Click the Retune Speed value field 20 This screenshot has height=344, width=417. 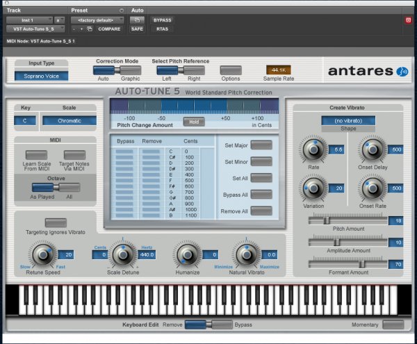click(66, 254)
